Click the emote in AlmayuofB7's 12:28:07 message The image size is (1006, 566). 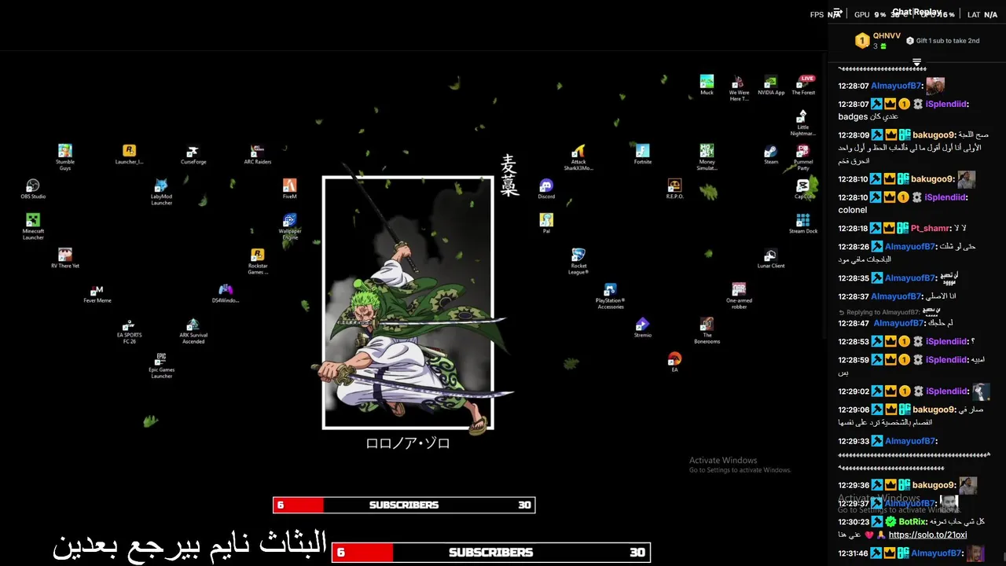click(x=935, y=86)
